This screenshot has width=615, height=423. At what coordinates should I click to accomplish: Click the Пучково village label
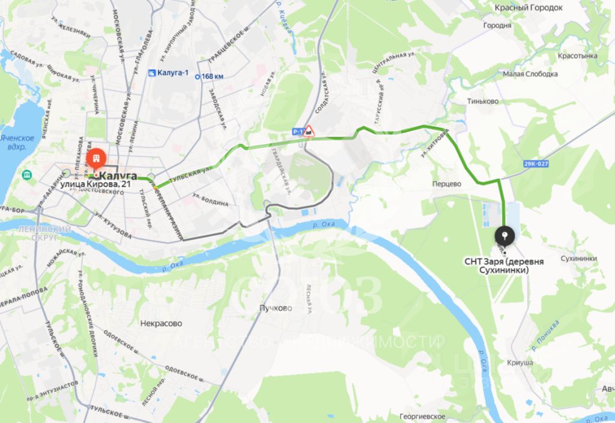[276, 308]
